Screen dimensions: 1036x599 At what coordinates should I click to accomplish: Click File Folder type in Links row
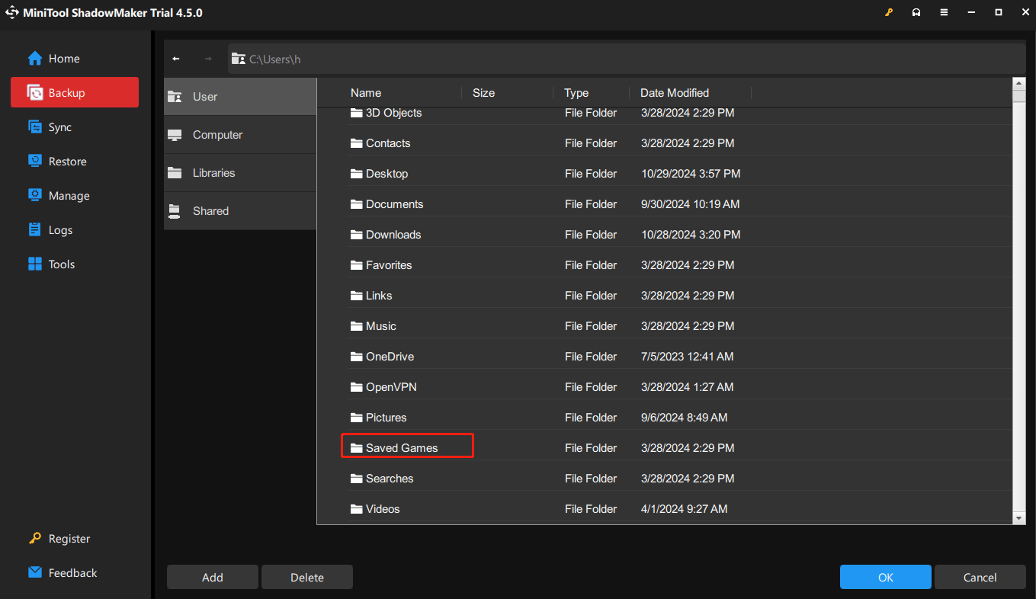click(591, 296)
